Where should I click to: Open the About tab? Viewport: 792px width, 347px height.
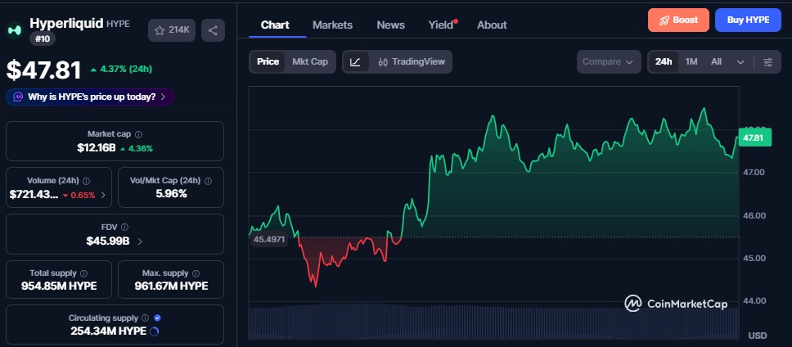(x=492, y=25)
